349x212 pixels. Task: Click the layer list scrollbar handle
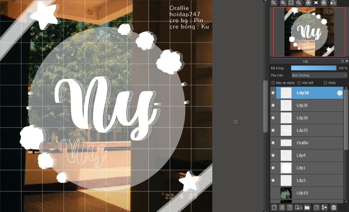[346, 120]
